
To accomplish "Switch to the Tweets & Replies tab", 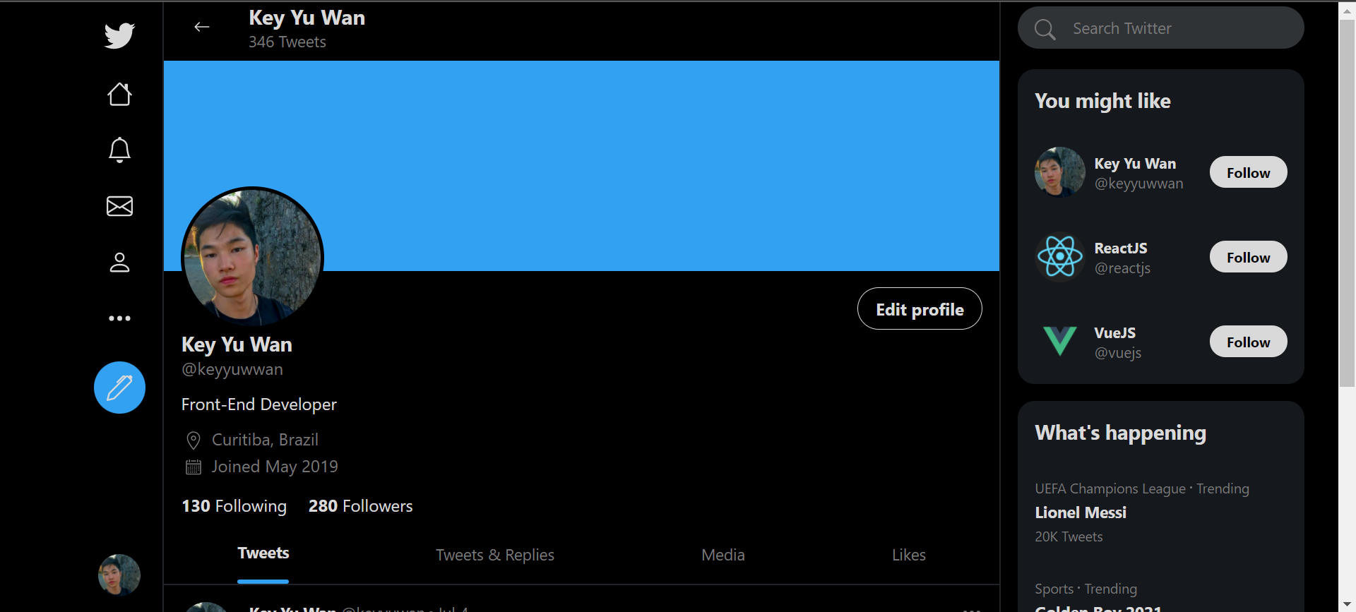I will [495, 555].
